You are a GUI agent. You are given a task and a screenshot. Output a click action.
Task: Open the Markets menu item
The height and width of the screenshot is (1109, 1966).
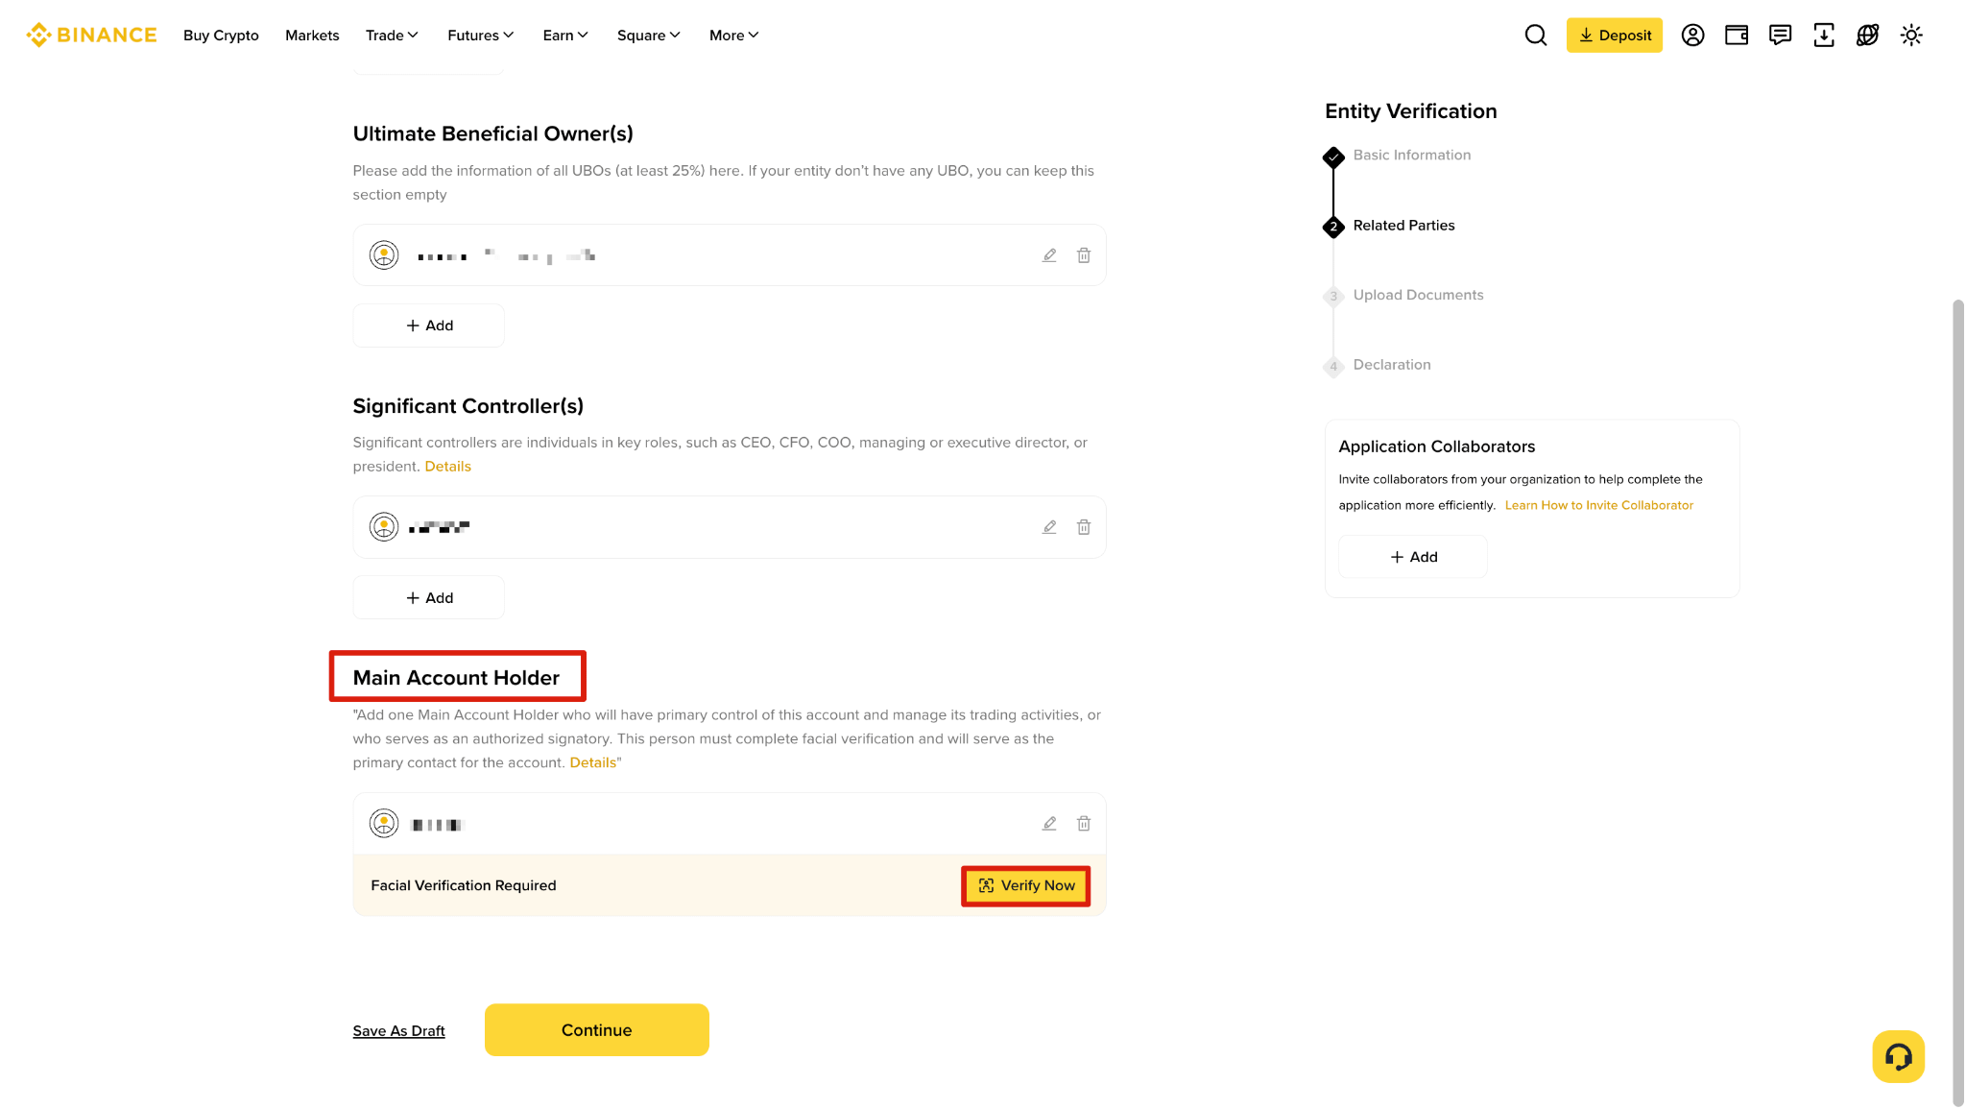click(312, 36)
